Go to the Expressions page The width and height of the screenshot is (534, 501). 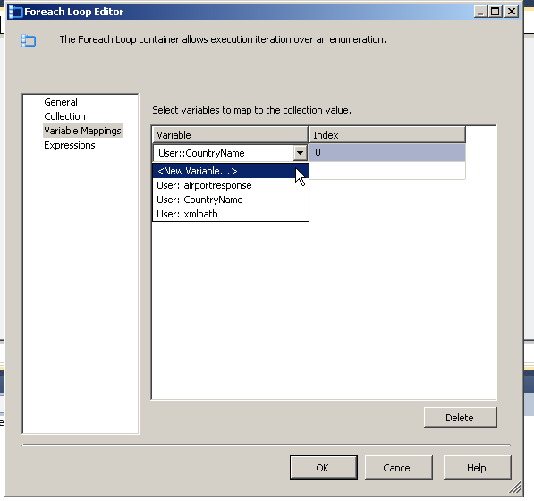coord(70,145)
